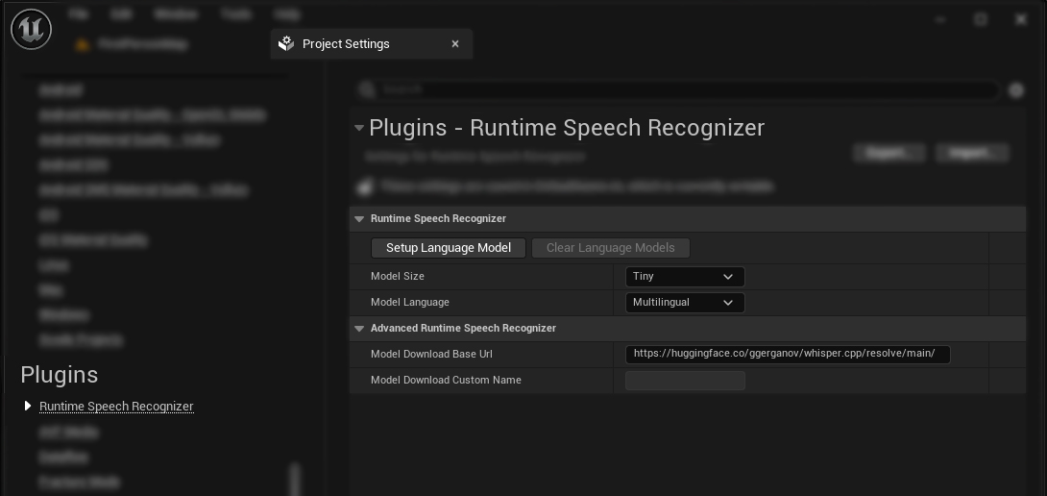Select Runtime Speech Recognizer in the Plugins list
The width and height of the screenshot is (1047, 496).
point(116,407)
